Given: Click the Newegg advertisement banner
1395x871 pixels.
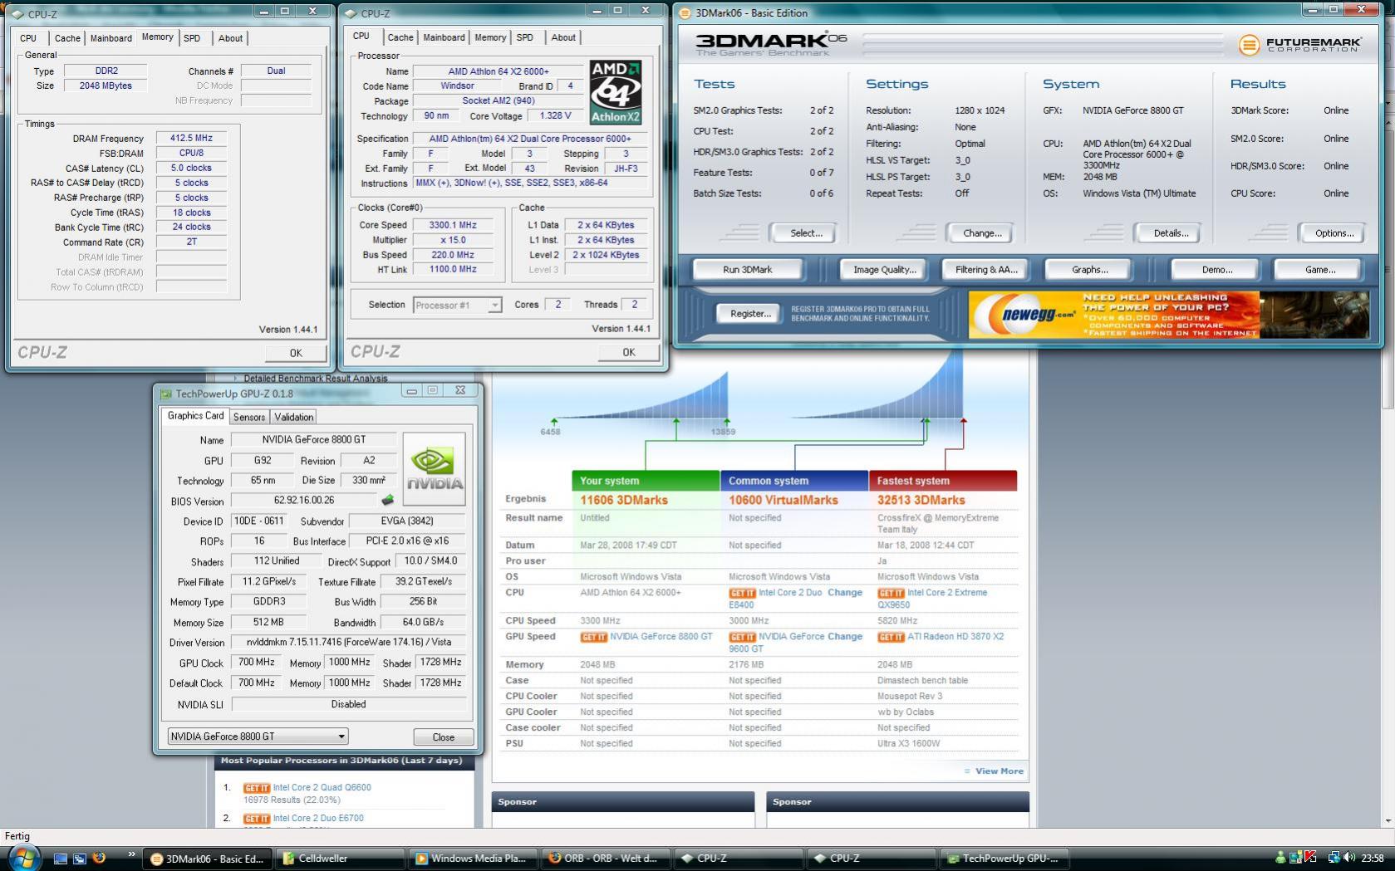Looking at the screenshot, I should (x=1169, y=315).
